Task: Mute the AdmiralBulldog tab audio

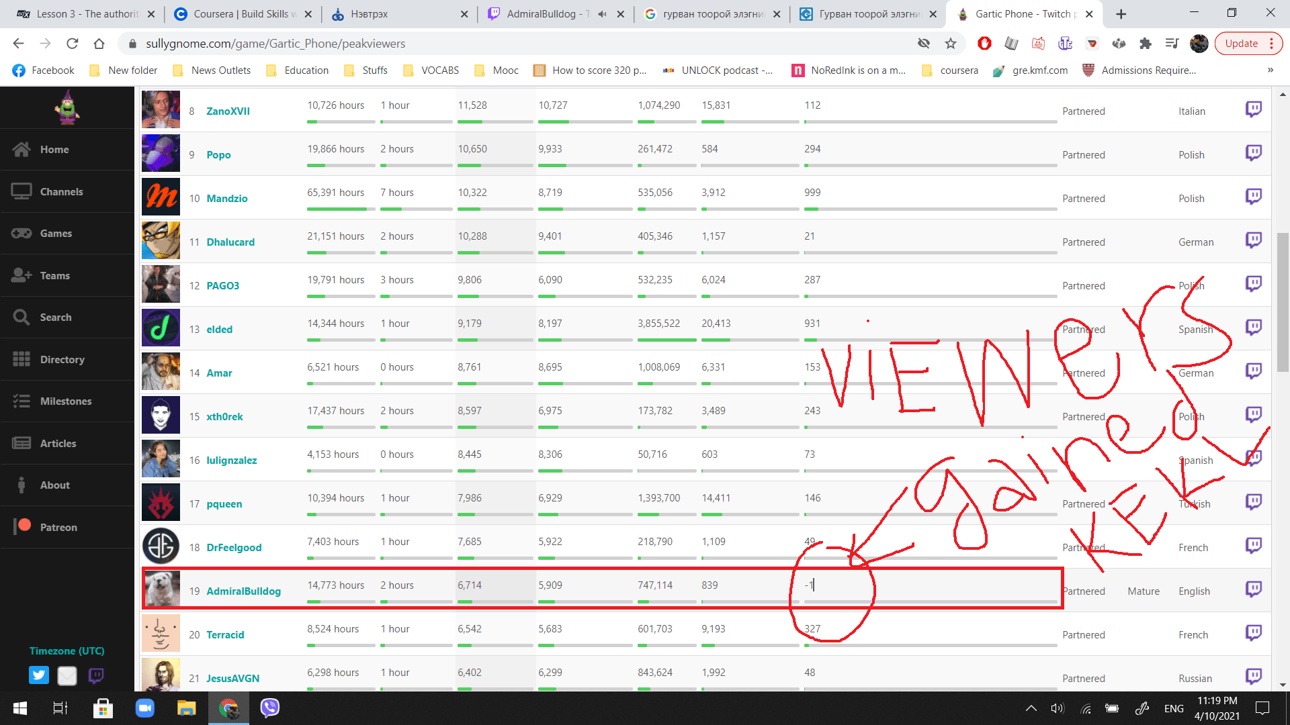Action: (602, 14)
